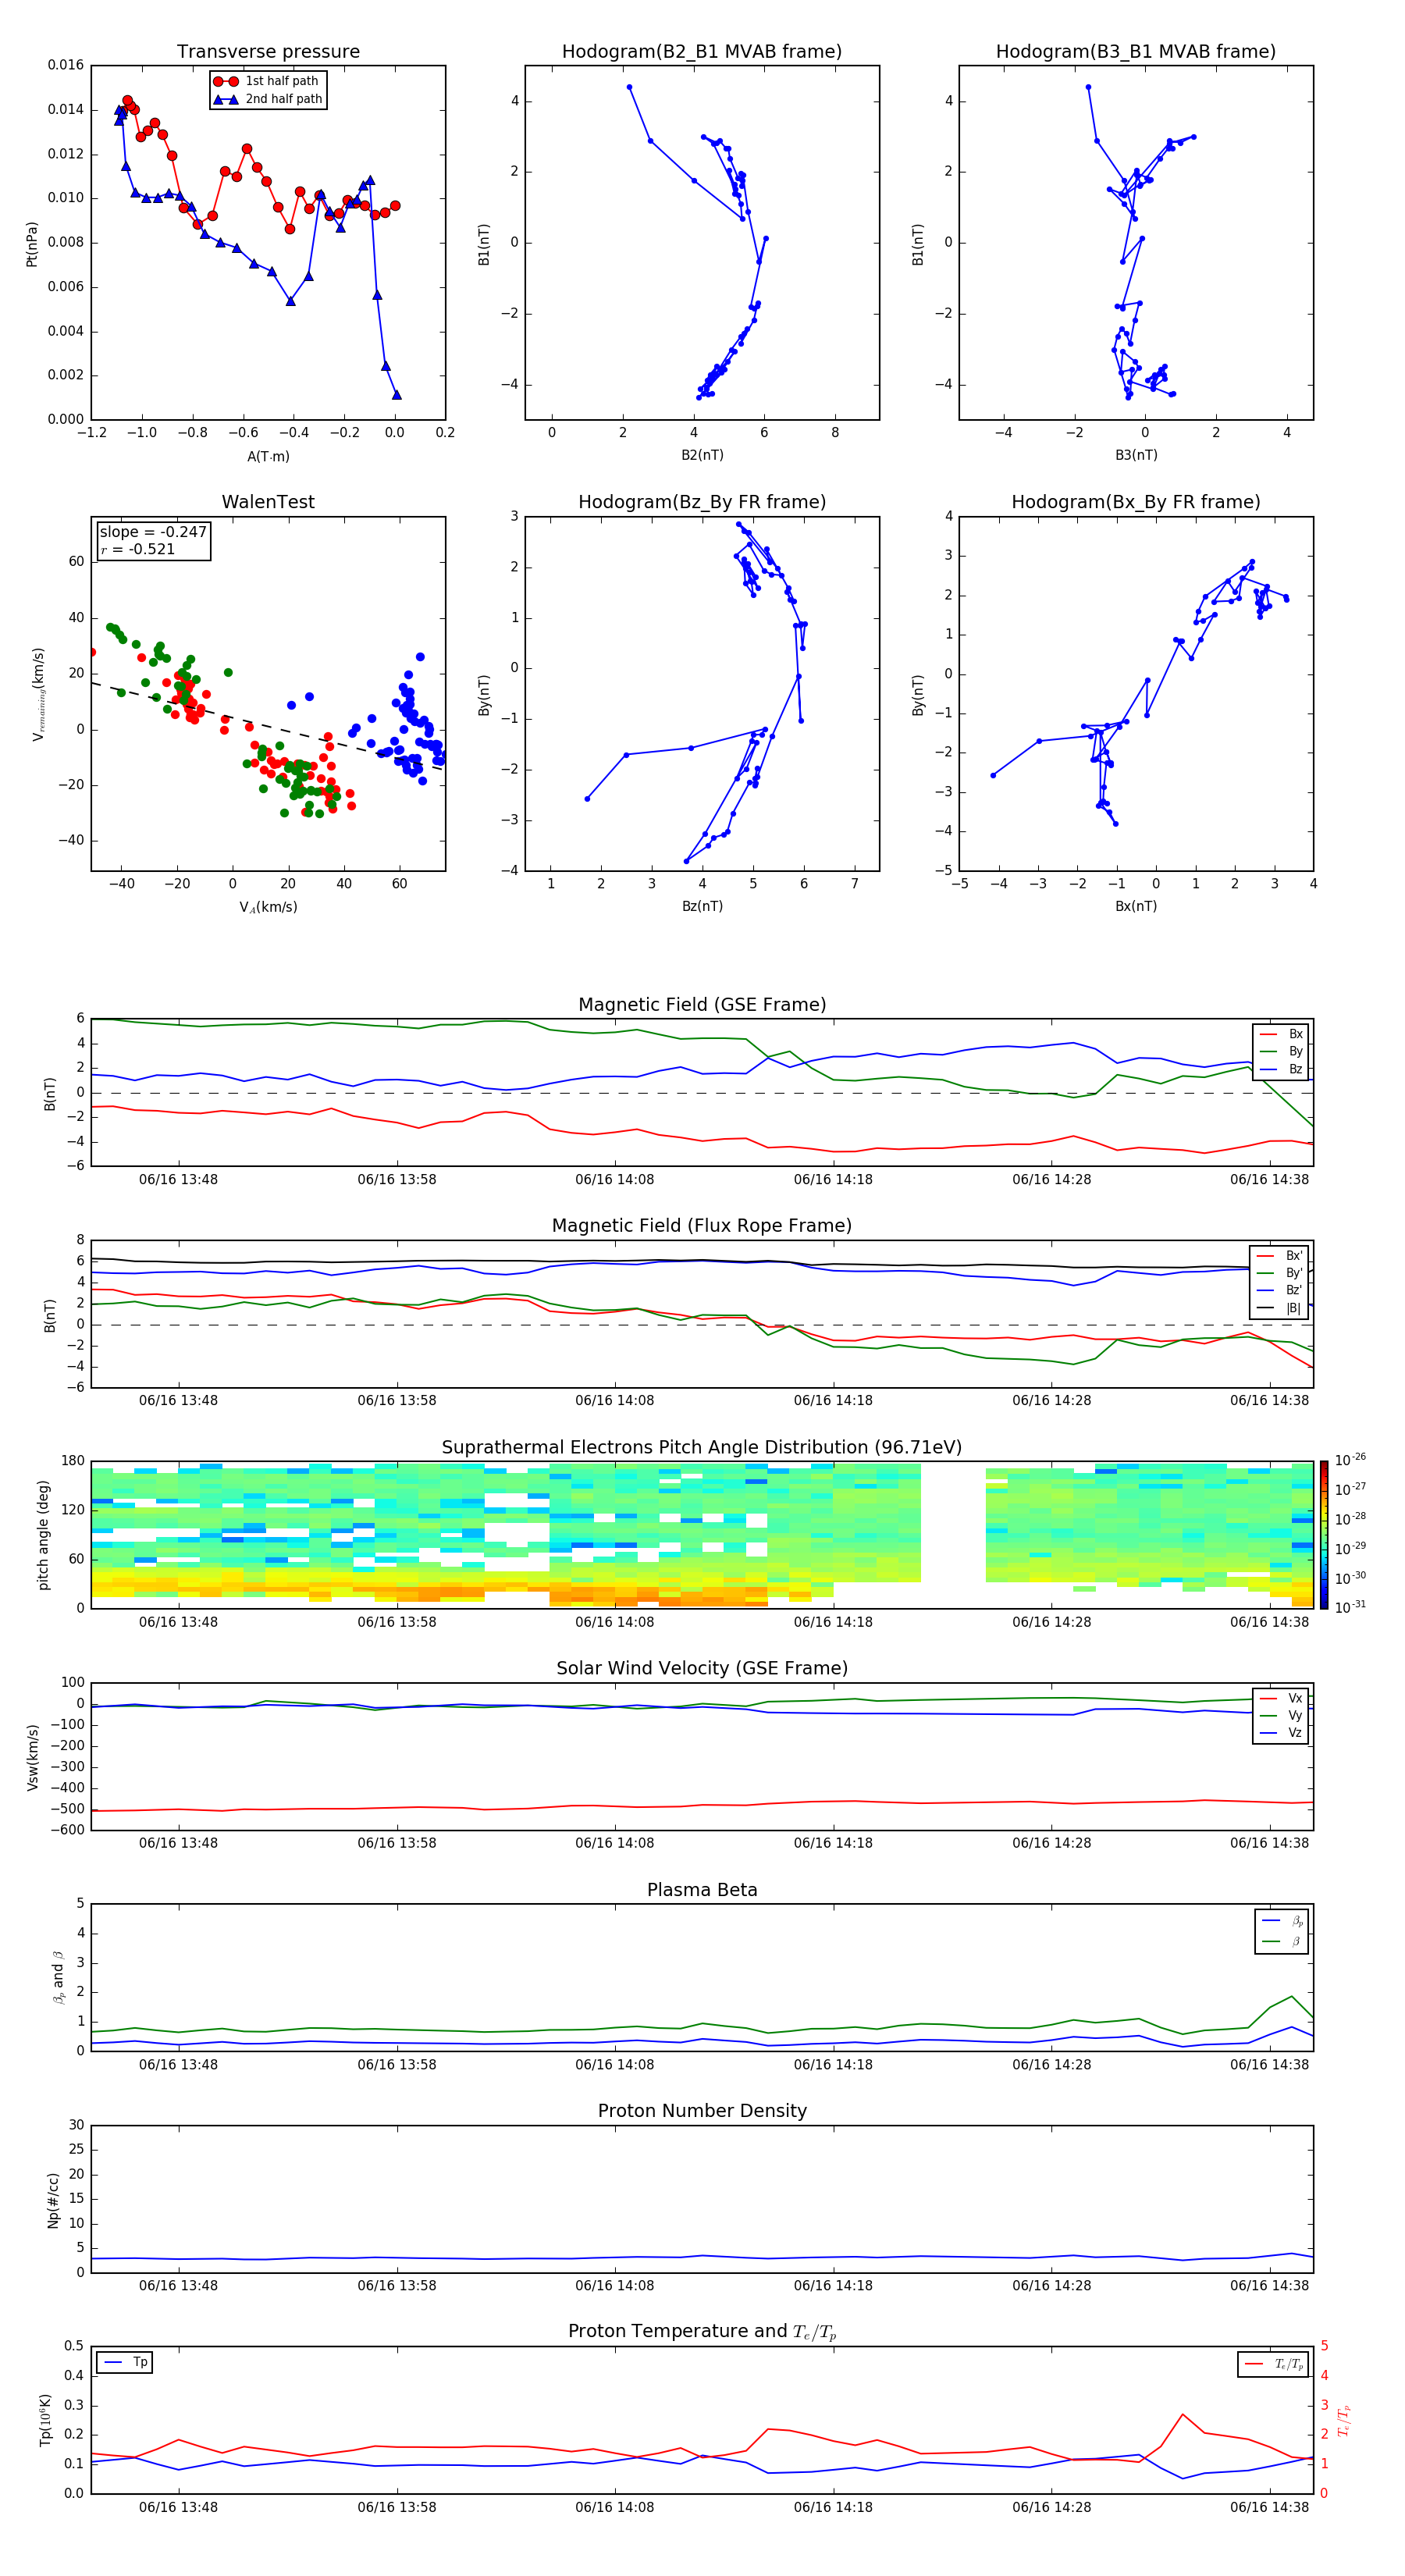Click the 'βp and β' y-axis label
1405x2576 pixels.
58,1977
